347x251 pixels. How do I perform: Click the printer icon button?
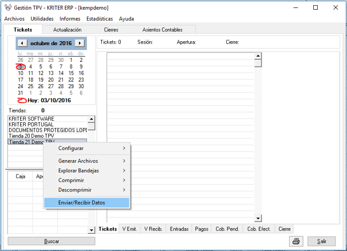click(x=296, y=241)
